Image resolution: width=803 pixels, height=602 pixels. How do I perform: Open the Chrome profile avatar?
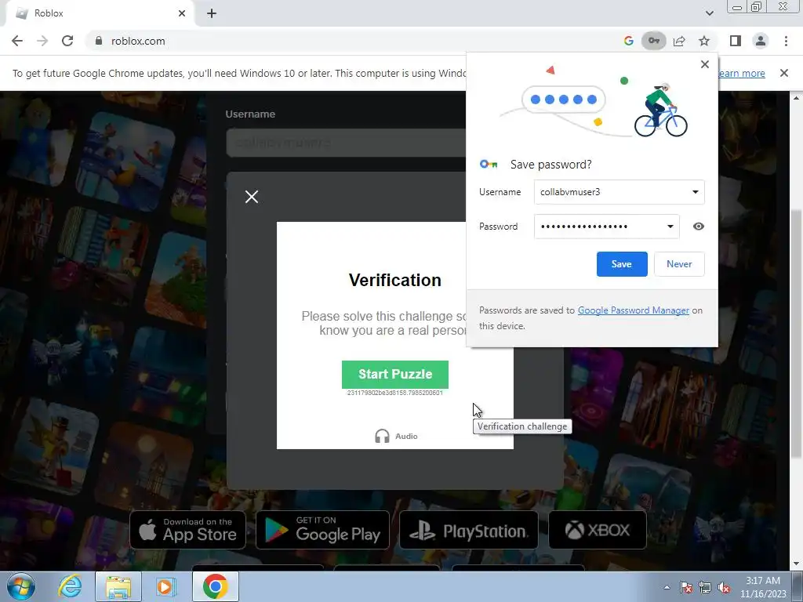coord(761,41)
